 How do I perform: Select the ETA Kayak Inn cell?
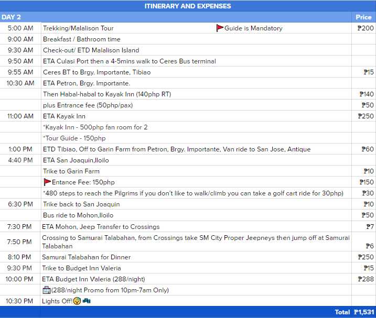tap(196, 116)
